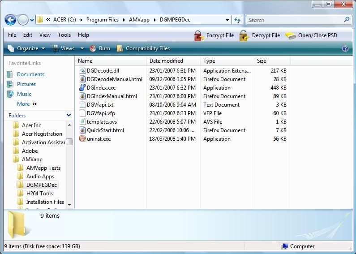Click the folder tree scroll up arrow

69,125
